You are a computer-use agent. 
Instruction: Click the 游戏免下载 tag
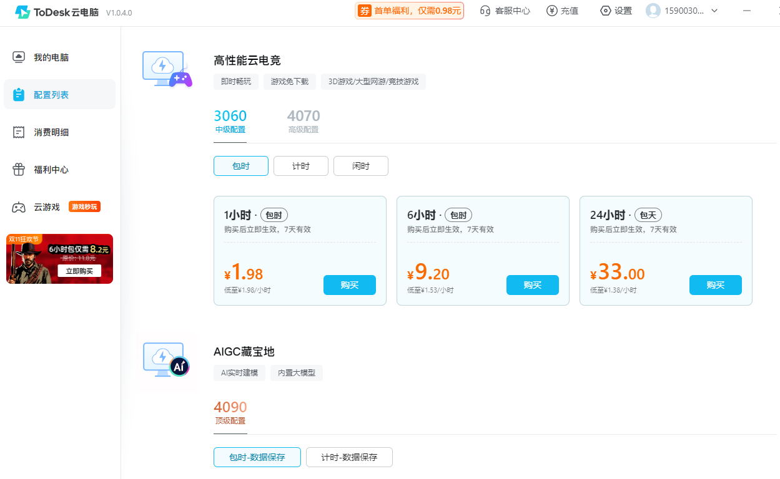pyautogui.click(x=290, y=82)
